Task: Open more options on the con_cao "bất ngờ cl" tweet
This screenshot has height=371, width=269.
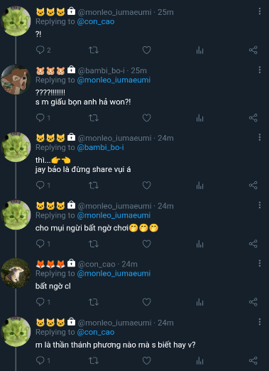Action: [x=260, y=264]
